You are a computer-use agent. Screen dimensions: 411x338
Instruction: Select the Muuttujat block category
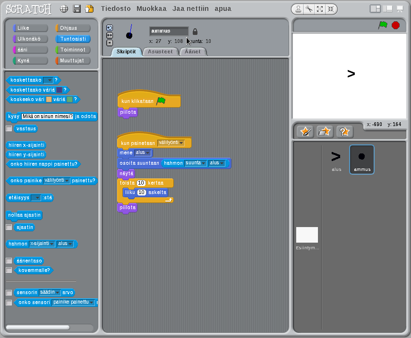tap(73, 60)
